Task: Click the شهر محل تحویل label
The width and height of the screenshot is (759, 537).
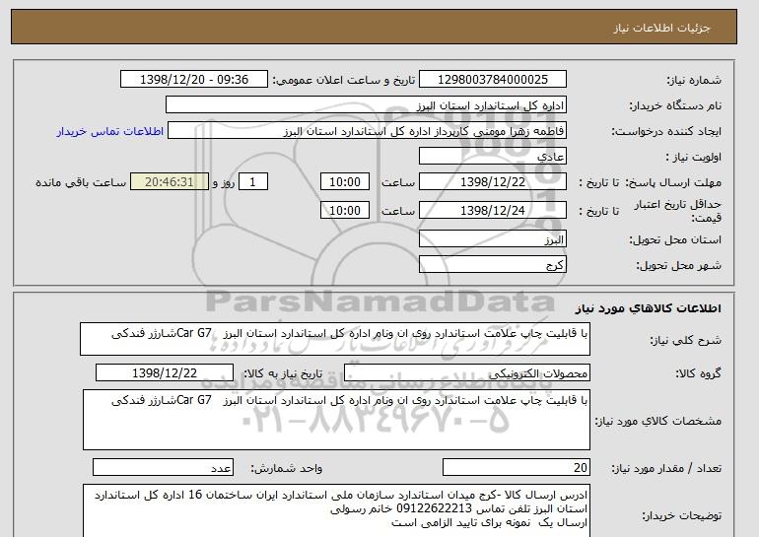Action: (x=678, y=266)
